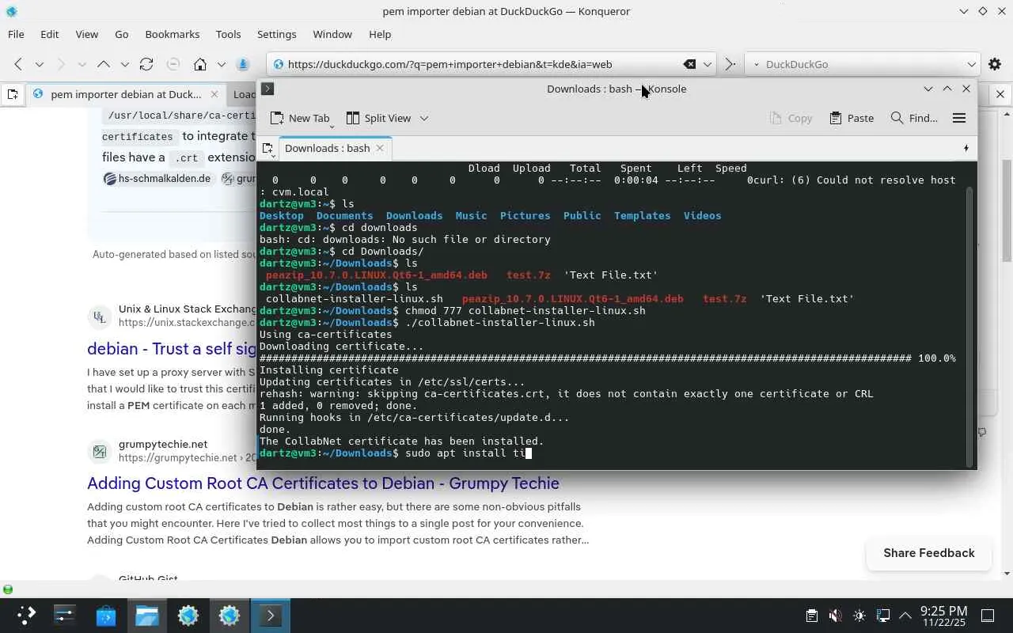This screenshot has height=633, width=1013.
Task: Open Dolphin file manager from taskbar
Action: tap(146, 615)
